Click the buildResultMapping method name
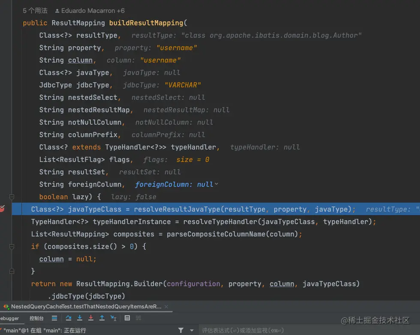 [x=146, y=23]
